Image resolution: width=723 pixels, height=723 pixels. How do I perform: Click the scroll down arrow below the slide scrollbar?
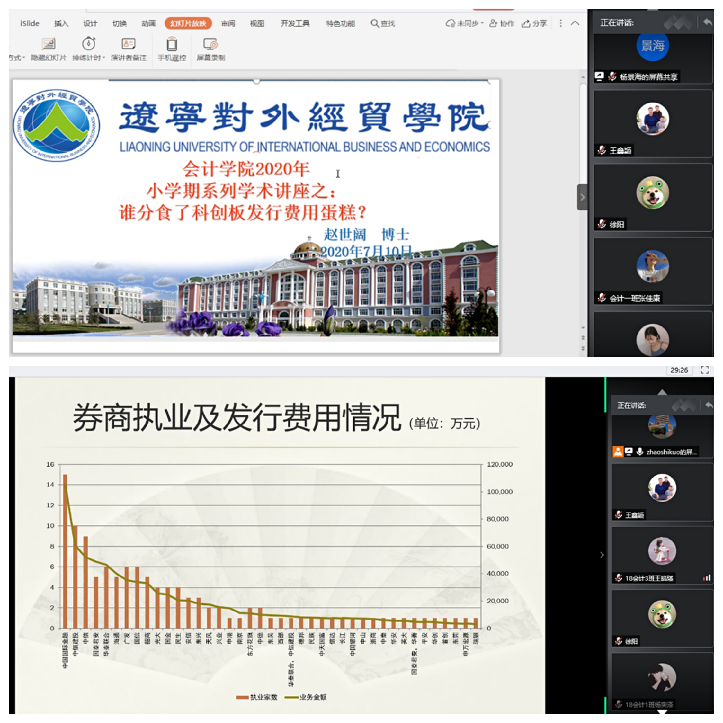point(583,328)
